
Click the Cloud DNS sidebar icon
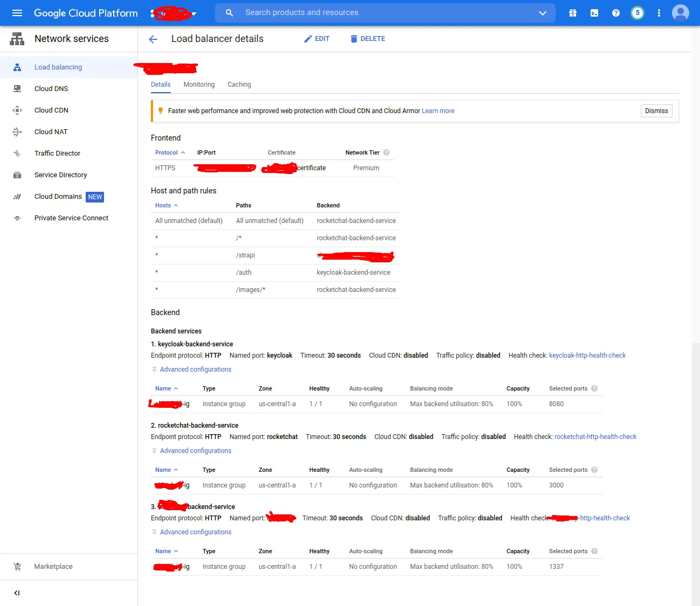click(x=17, y=89)
